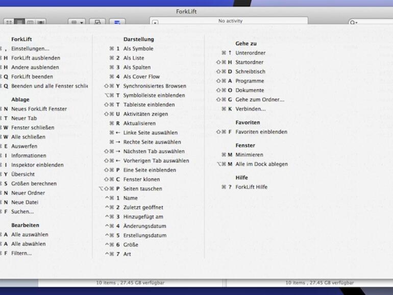Choose Fenster schließen entry
The width and height of the screenshot is (393, 295).
[33, 128]
